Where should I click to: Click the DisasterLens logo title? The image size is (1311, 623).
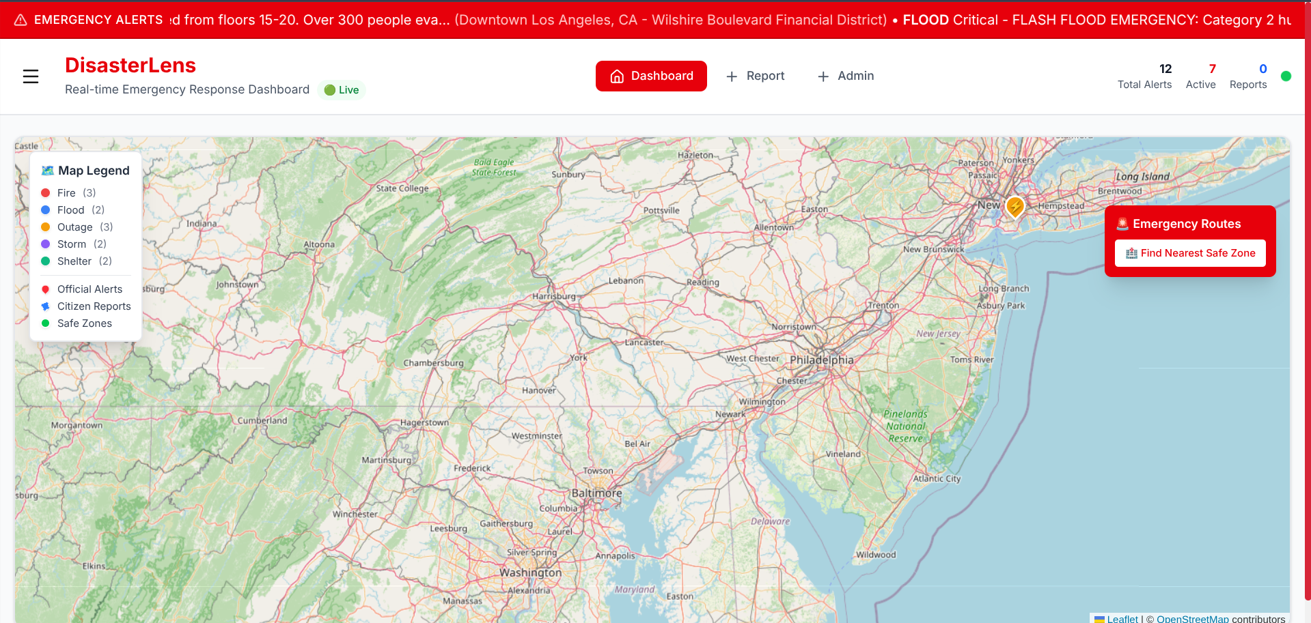point(130,66)
